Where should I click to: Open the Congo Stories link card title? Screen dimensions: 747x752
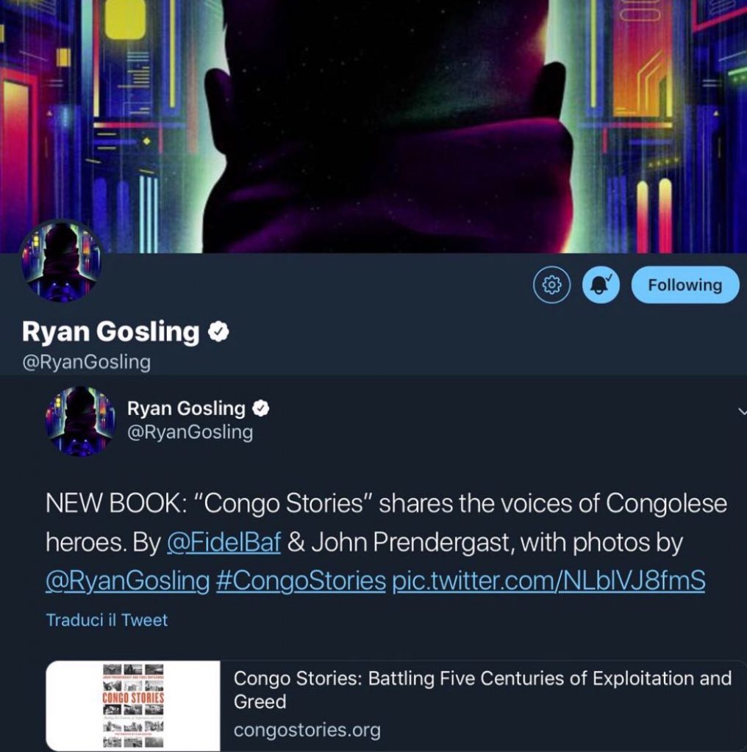[x=482, y=690]
